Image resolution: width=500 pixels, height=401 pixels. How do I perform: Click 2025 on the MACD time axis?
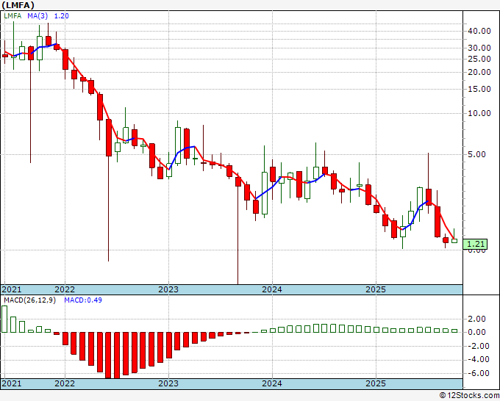[376, 383]
